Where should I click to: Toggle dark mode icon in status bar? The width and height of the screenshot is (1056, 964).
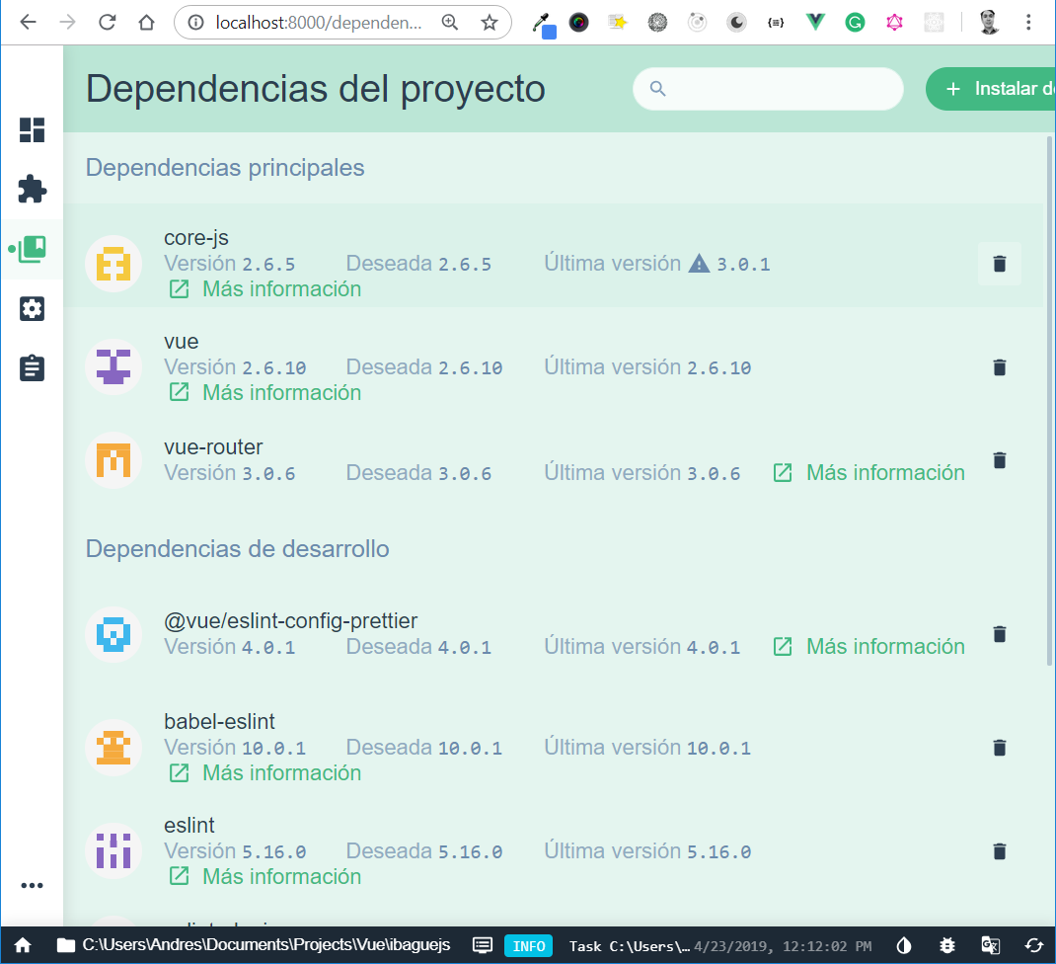click(904, 946)
